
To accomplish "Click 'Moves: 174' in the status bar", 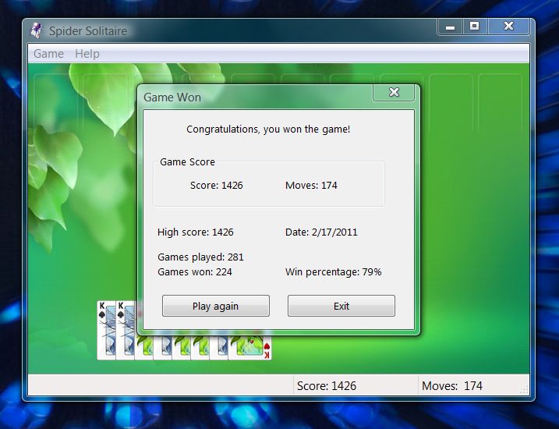I will pos(452,386).
